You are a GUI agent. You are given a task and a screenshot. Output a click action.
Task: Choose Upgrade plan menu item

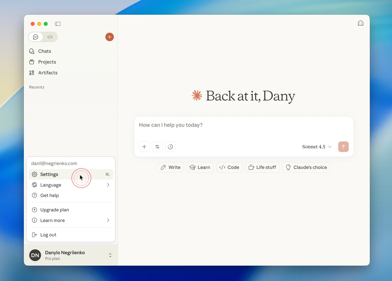pyautogui.click(x=55, y=210)
